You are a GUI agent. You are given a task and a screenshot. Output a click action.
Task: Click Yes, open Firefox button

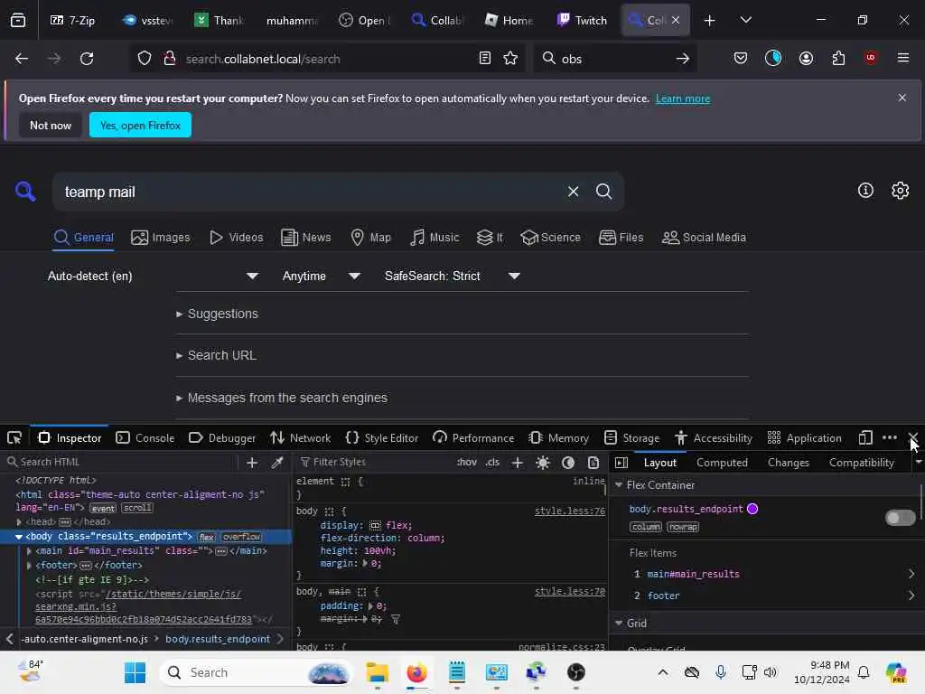pos(140,125)
